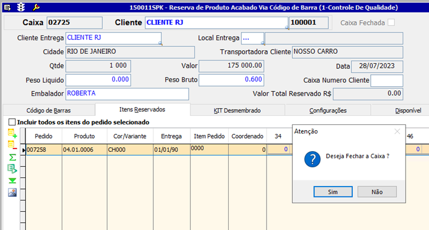Image resolution: width=429 pixels, height=230 pixels.
Task: Click the green move-to-bottom arrow icon
Action: pos(12,180)
